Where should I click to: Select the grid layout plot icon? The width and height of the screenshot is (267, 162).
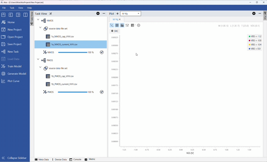122,25
